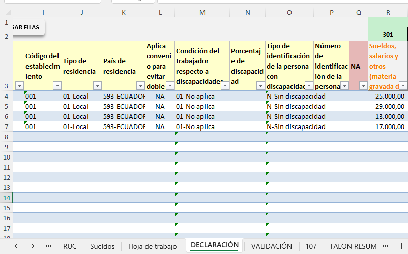Select column M header
This screenshot has width=408, height=254.
click(202, 12)
